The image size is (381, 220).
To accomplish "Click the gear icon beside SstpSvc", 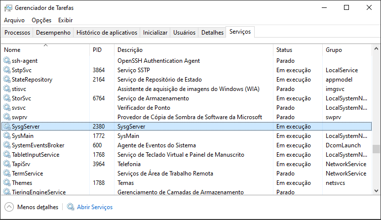I will (7, 70).
